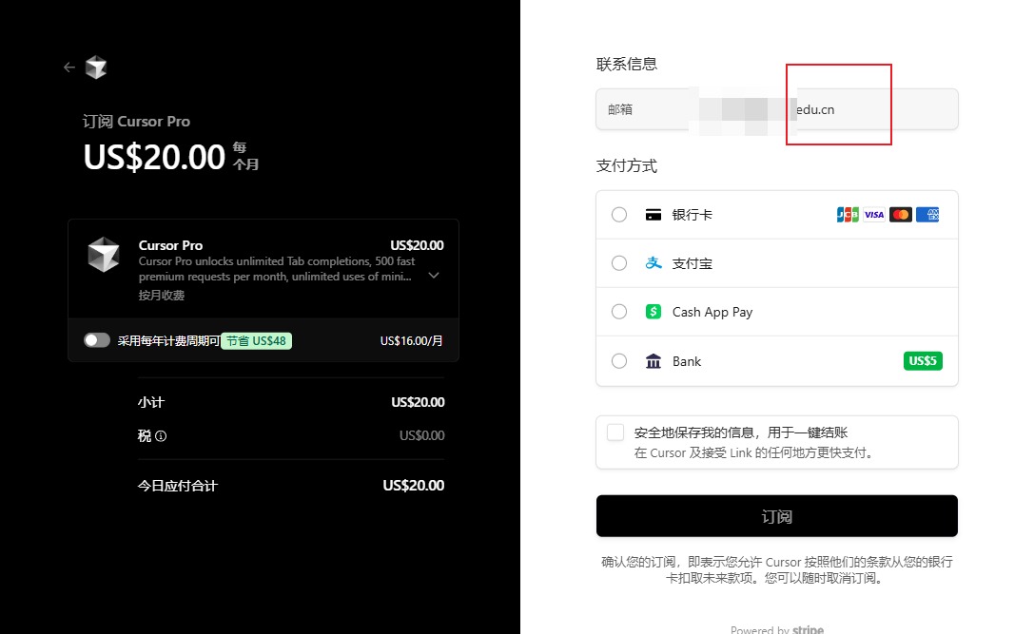The height and width of the screenshot is (634, 1034).
Task: Click the Cursor Pro product thumbnail
Action: pyautogui.click(x=103, y=256)
